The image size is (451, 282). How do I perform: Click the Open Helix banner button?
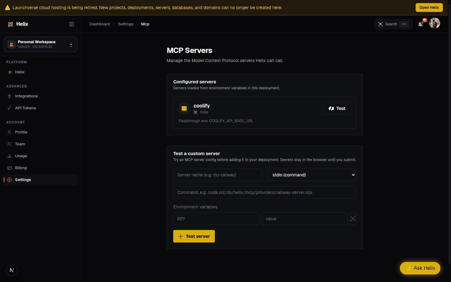pyautogui.click(x=429, y=8)
